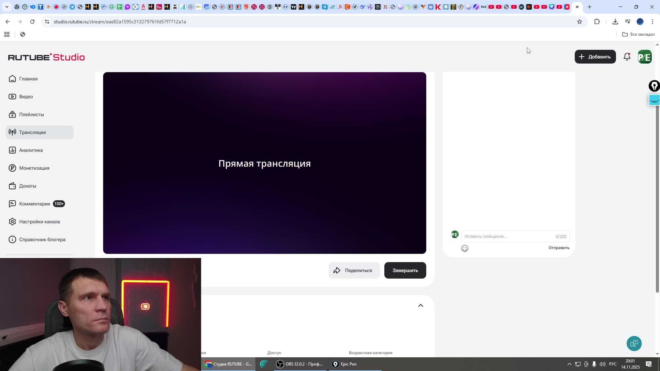Open Настройки канала
The image size is (660, 371).
[39, 222]
